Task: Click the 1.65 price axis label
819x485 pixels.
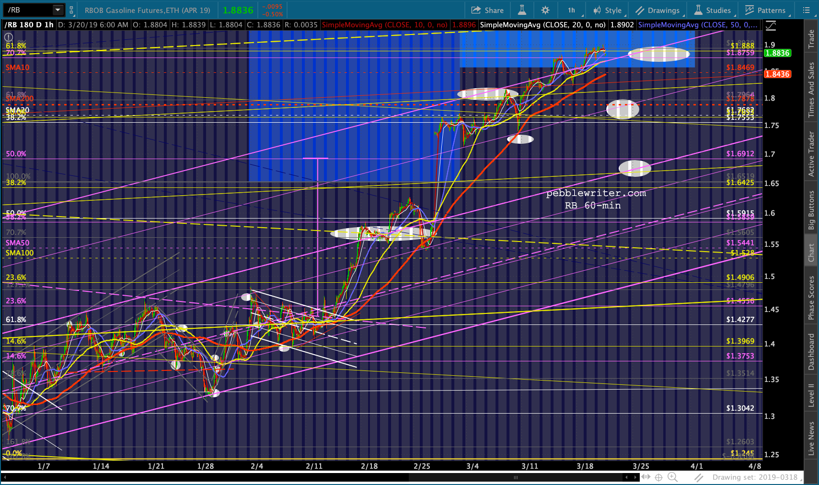Action: click(x=772, y=184)
